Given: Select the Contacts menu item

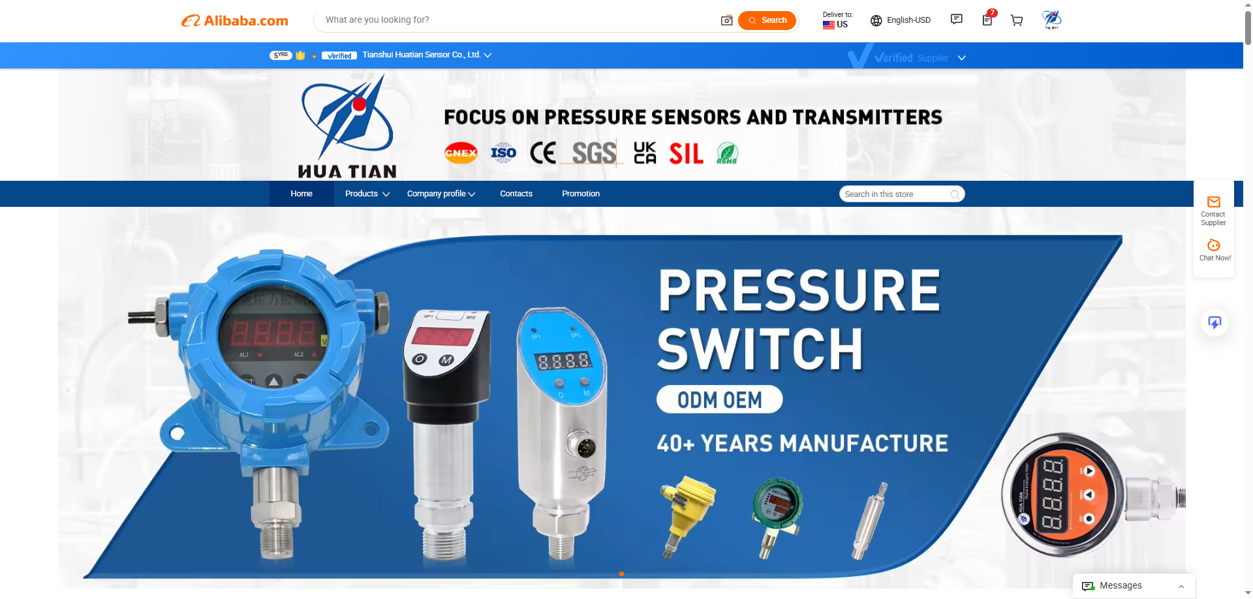Looking at the screenshot, I should click(516, 194).
